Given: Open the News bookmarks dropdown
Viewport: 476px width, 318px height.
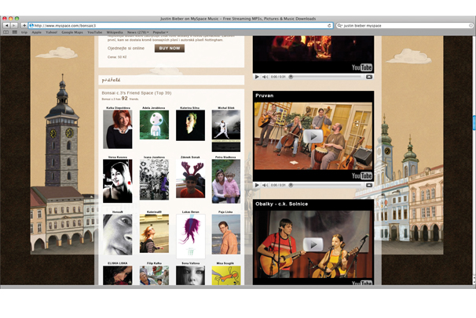Looking at the screenshot, I should click(137, 33).
